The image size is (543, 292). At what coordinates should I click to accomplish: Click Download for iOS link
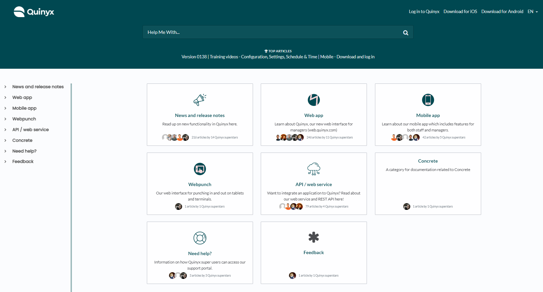click(x=460, y=11)
